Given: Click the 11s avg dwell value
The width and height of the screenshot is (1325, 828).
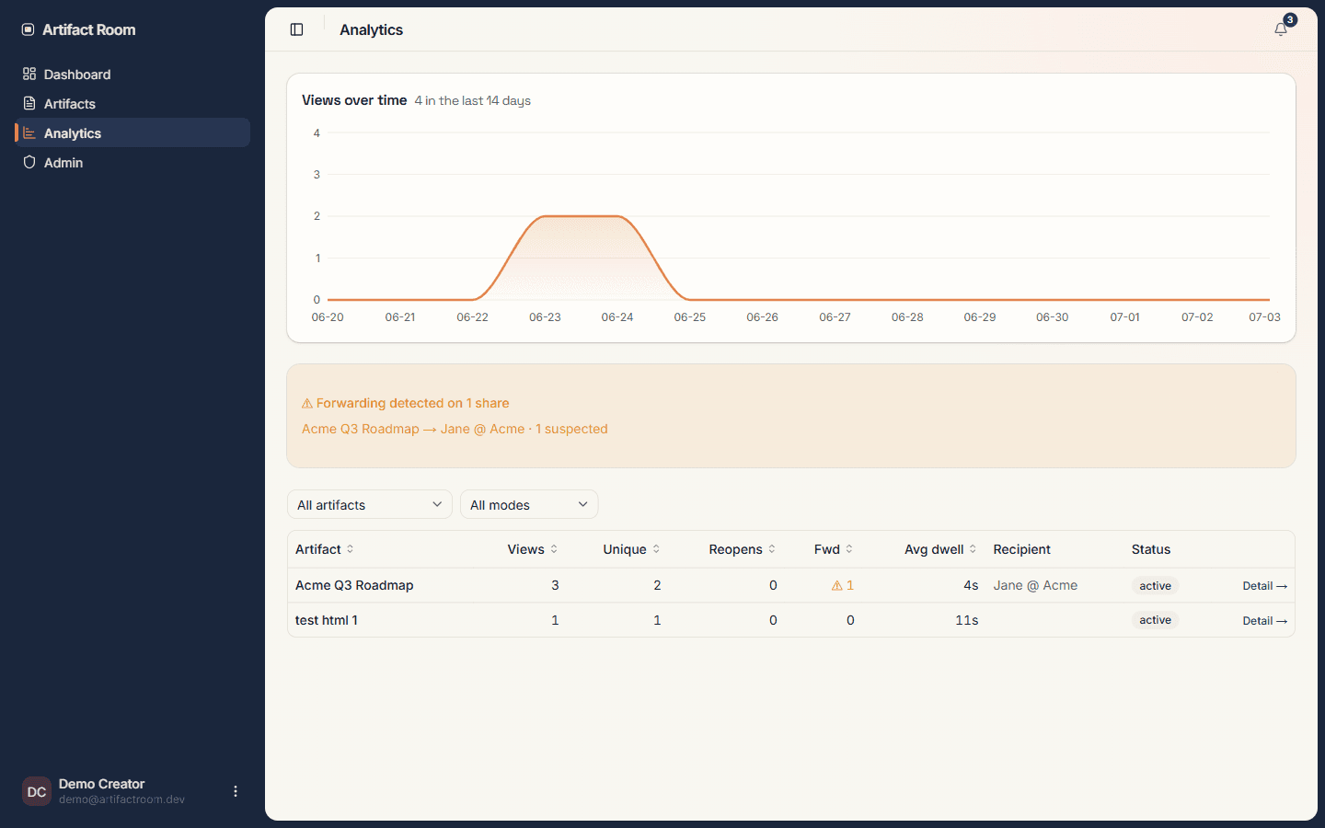Looking at the screenshot, I should pos(967,620).
